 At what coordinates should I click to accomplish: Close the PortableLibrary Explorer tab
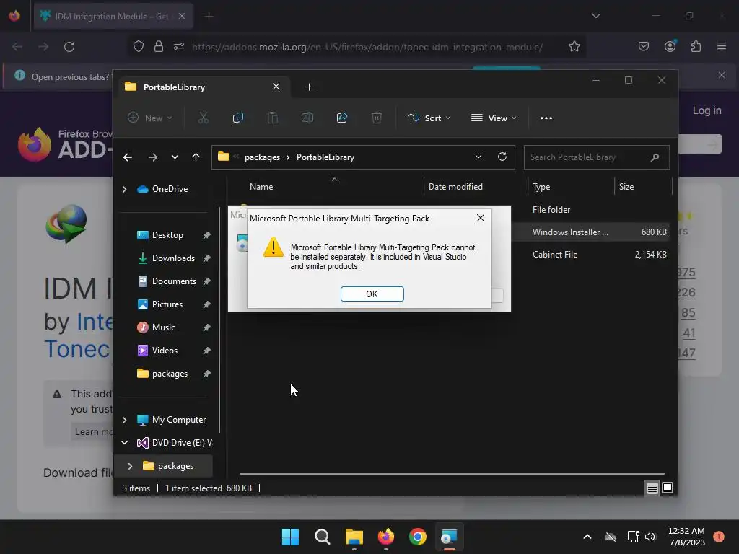click(x=276, y=87)
